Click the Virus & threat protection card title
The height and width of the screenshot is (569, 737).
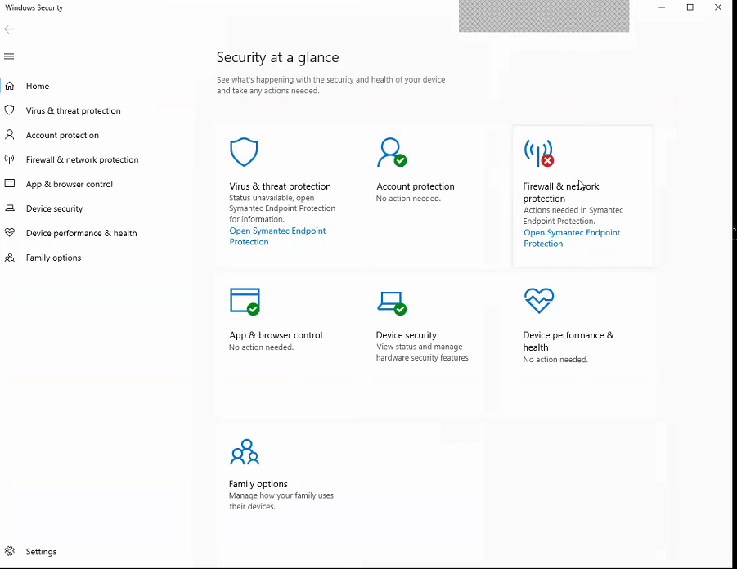coord(280,186)
